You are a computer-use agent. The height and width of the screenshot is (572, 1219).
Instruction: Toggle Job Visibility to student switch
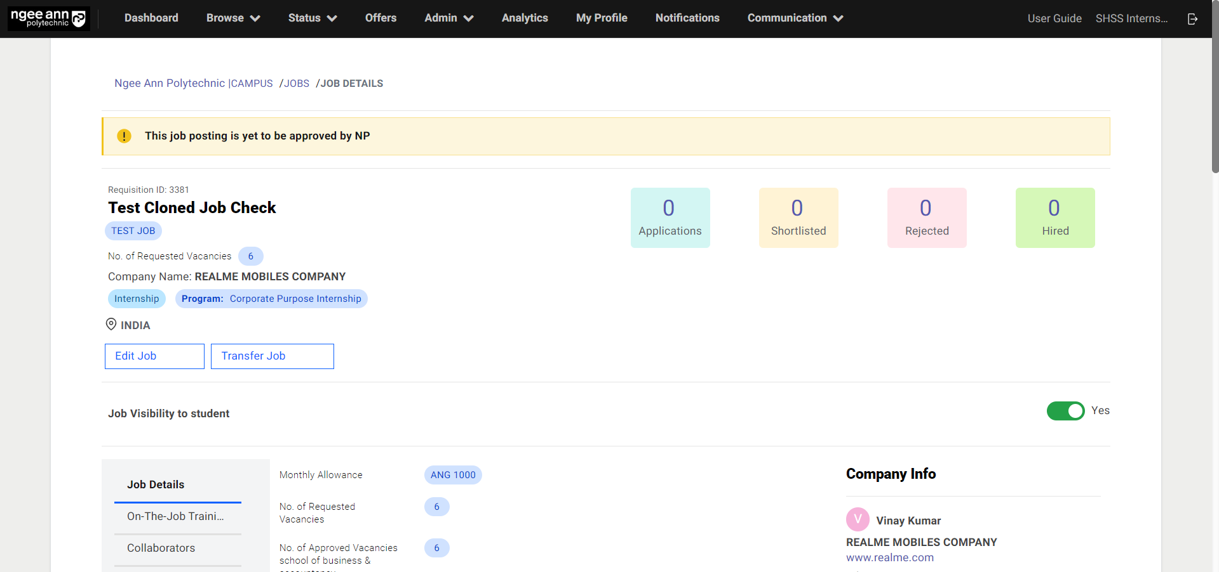(x=1065, y=411)
